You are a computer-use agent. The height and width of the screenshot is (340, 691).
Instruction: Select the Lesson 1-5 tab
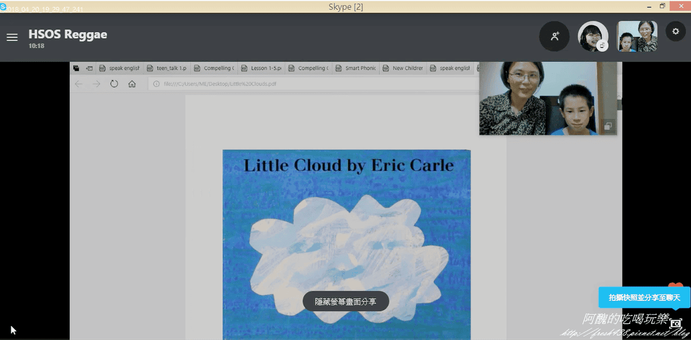pyautogui.click(x=261, y=68)
